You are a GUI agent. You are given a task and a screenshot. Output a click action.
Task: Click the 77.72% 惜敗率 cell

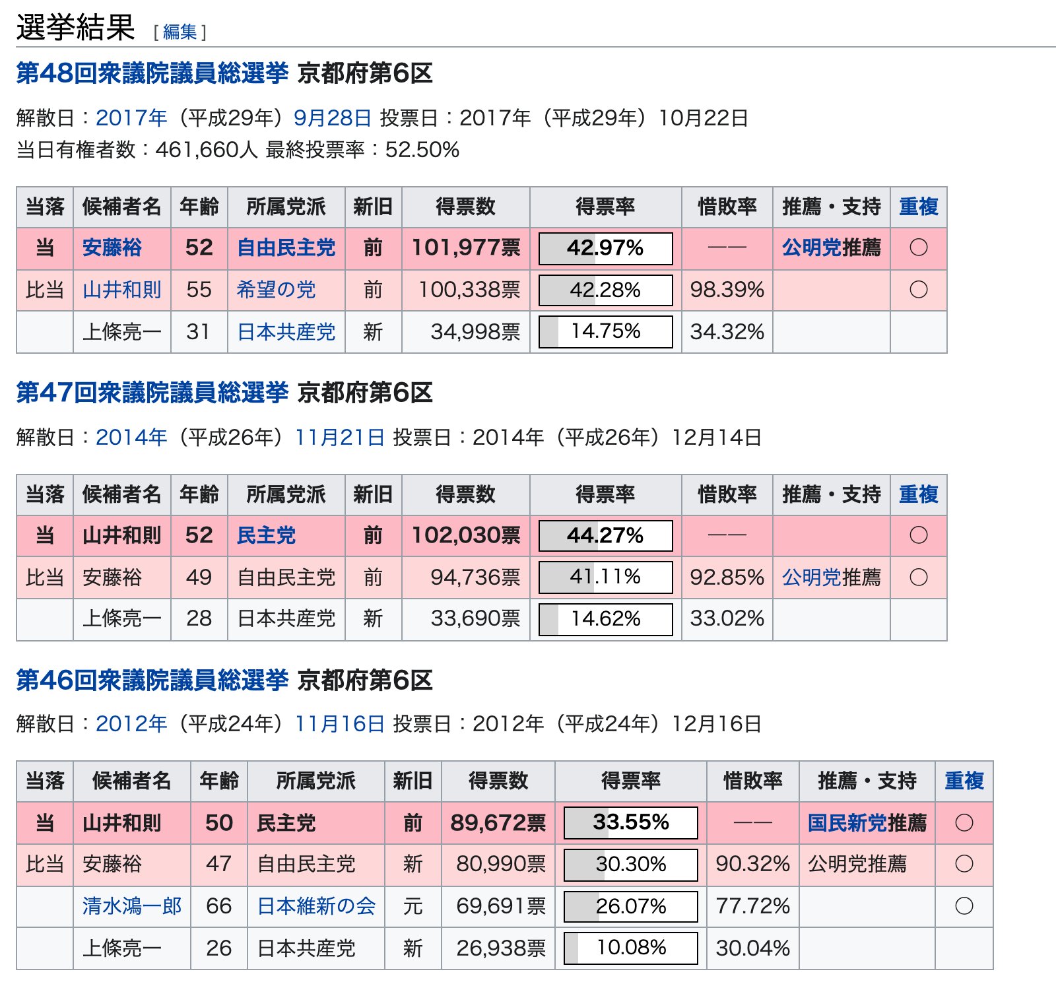point(753,906)
